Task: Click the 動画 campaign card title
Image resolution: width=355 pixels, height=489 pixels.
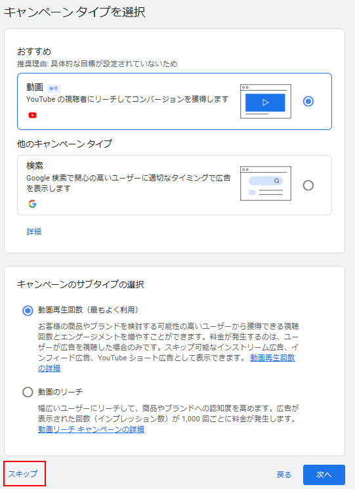Action: tap(35, 87)
